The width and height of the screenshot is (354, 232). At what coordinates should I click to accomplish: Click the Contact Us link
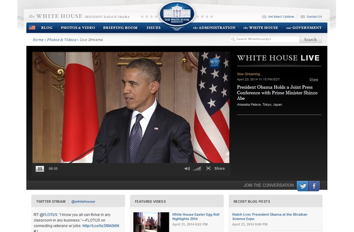click(x=315, y=16)
